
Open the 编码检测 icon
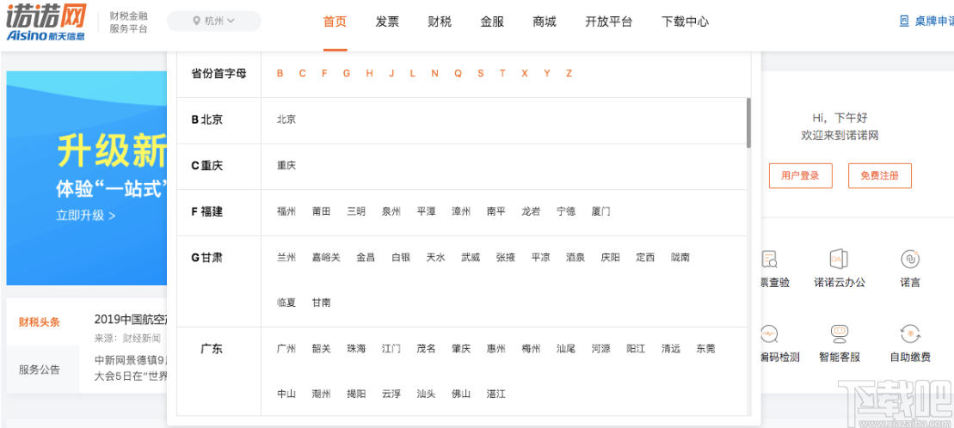point(769,334)
